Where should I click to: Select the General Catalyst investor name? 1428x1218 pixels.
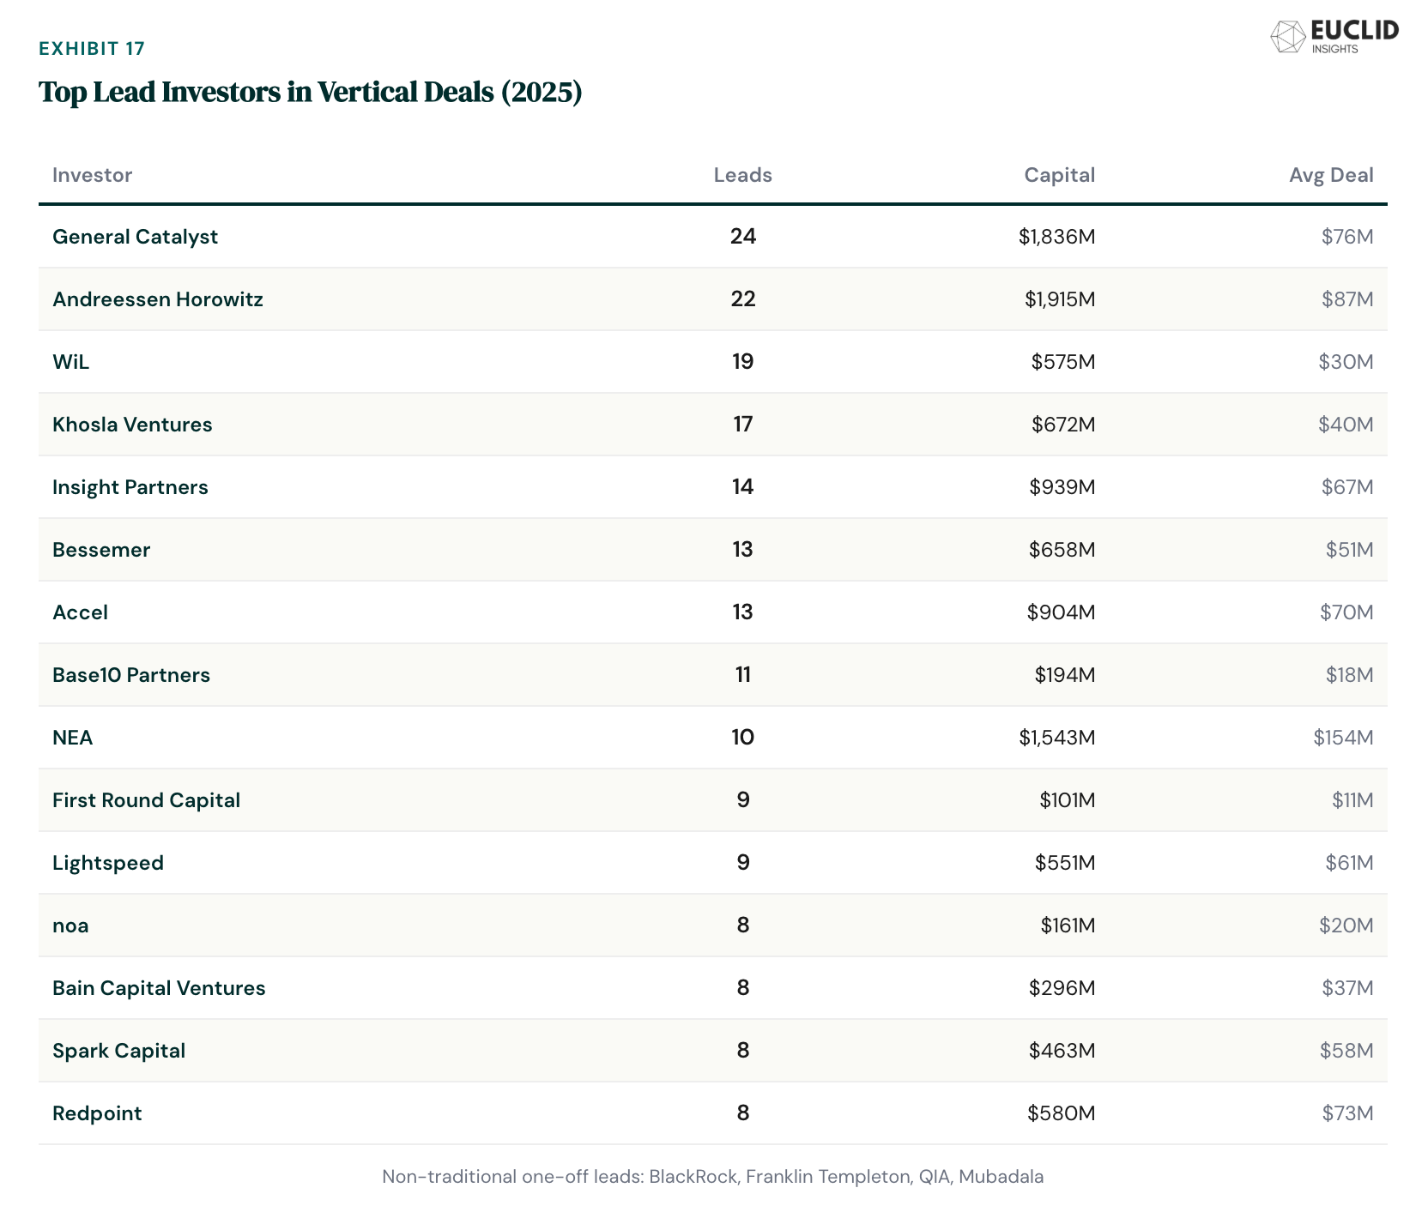point(135,237)
